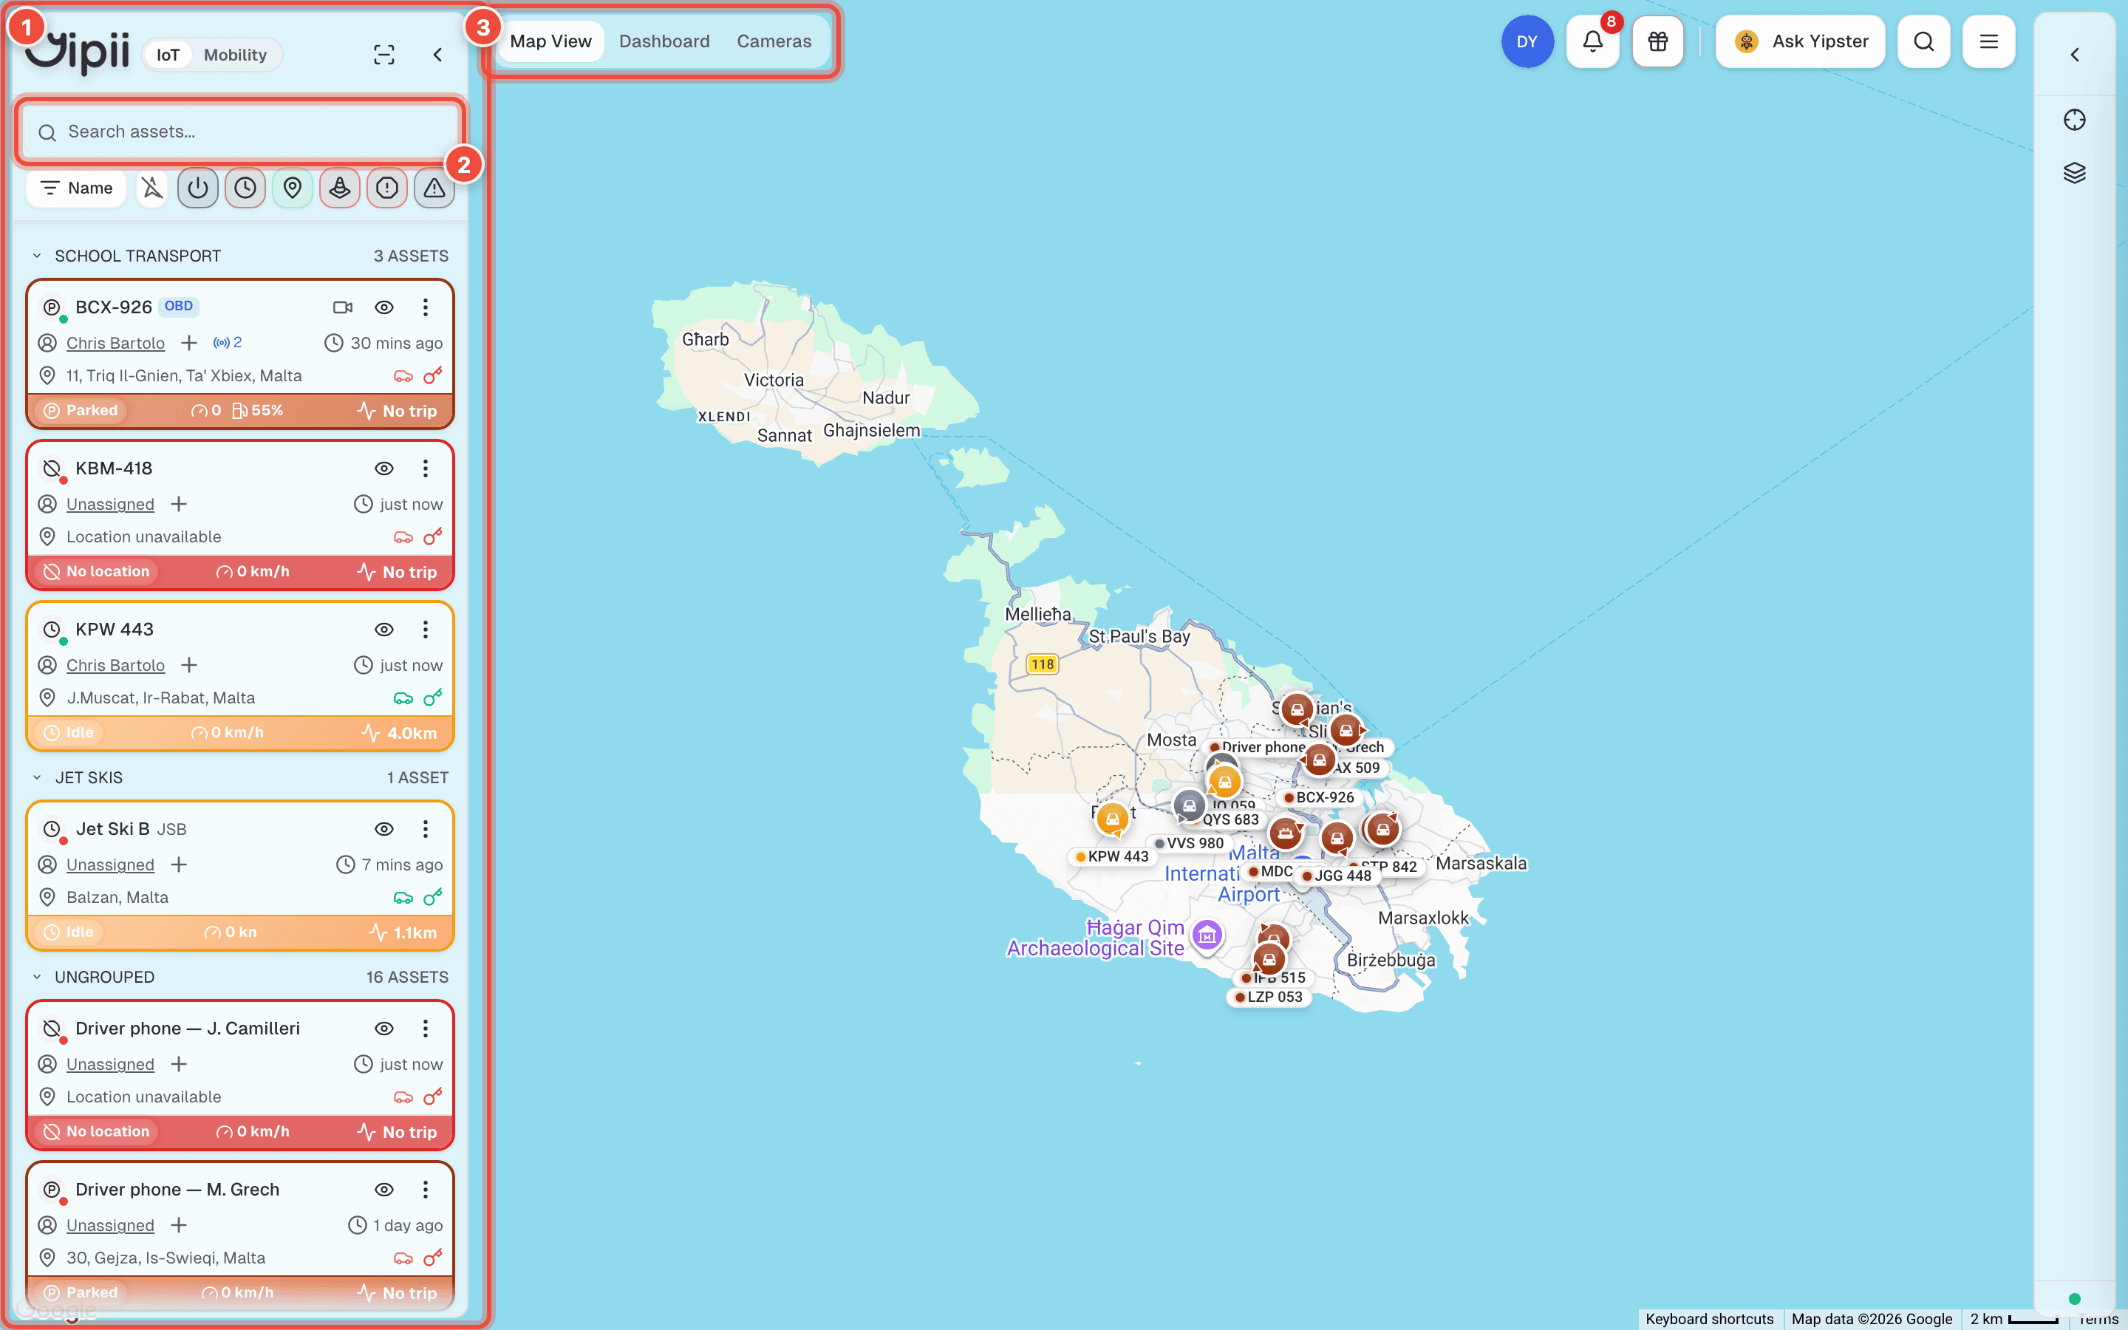Screen dimensions: 2128x1330
Task: Click the top-right search magnifier
Action: [x=1924, y=41]
